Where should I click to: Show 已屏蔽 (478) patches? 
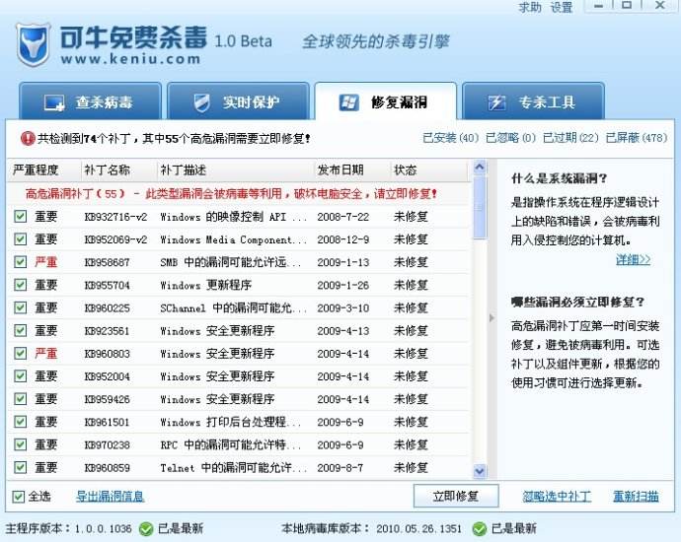point(637,138)
